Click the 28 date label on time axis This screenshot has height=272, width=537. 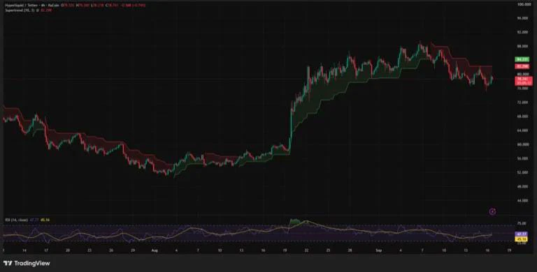(x=350, y=250)
